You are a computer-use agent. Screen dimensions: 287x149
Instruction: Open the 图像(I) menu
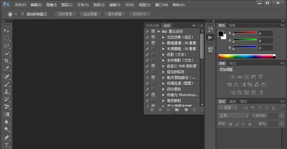pos(51,5)
